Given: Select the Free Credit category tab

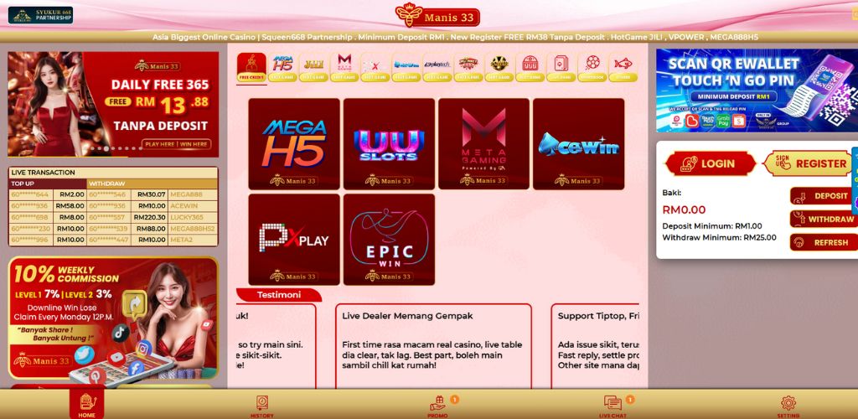Looking at the screenshot, I should [x=251, y=68].
